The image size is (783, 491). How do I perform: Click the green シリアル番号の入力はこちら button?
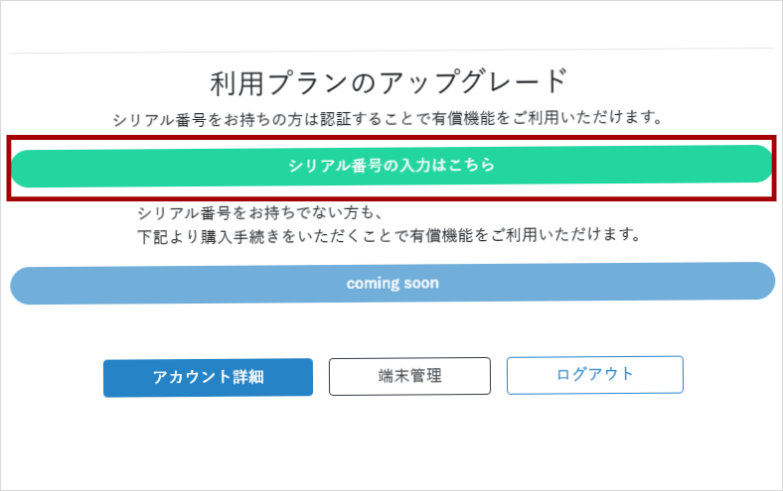(x=391, y=166)
